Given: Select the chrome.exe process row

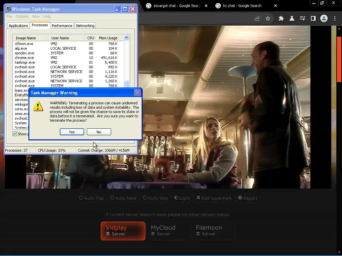Looking at the screenshot, I should (x=68, y=58).
